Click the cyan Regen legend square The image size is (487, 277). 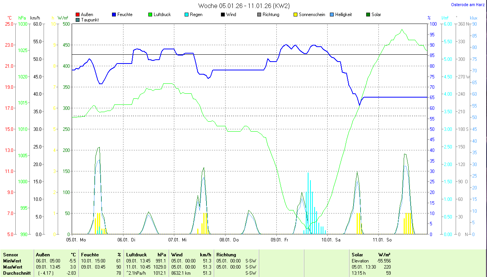187,15
